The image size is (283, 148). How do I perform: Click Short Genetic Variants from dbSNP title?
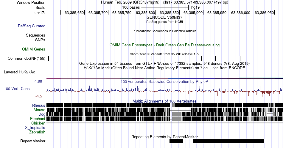coord(164,54)
